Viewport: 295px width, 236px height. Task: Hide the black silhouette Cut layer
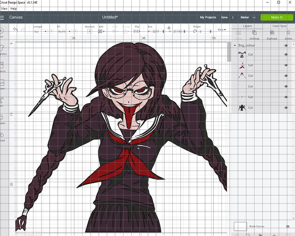click(286, 108)
